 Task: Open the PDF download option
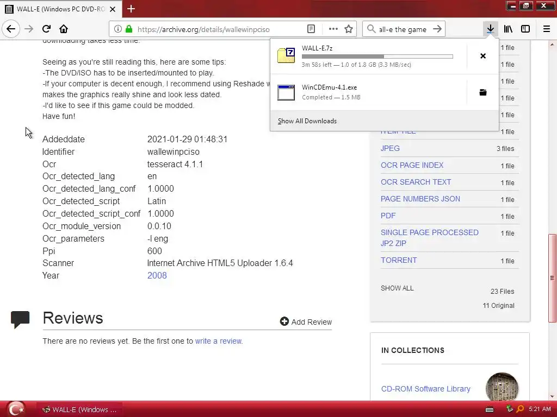388,216
